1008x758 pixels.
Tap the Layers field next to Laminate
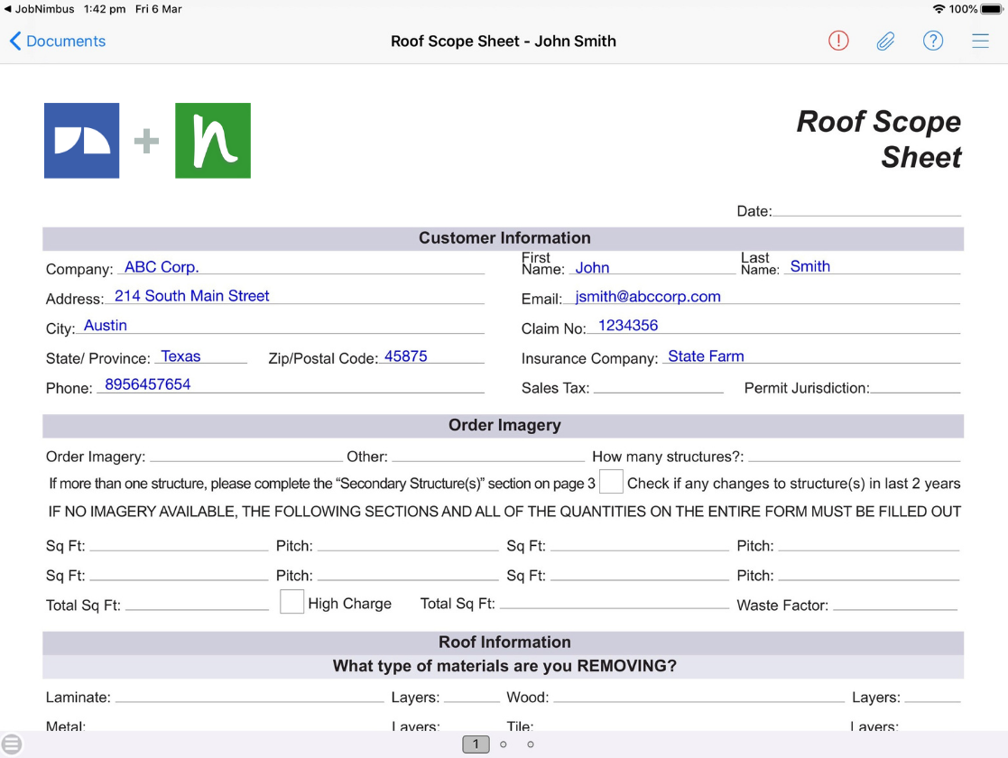(472, 695)
